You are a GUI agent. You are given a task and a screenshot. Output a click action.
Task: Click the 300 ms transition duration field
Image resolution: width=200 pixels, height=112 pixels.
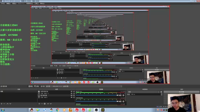(145, 94)
